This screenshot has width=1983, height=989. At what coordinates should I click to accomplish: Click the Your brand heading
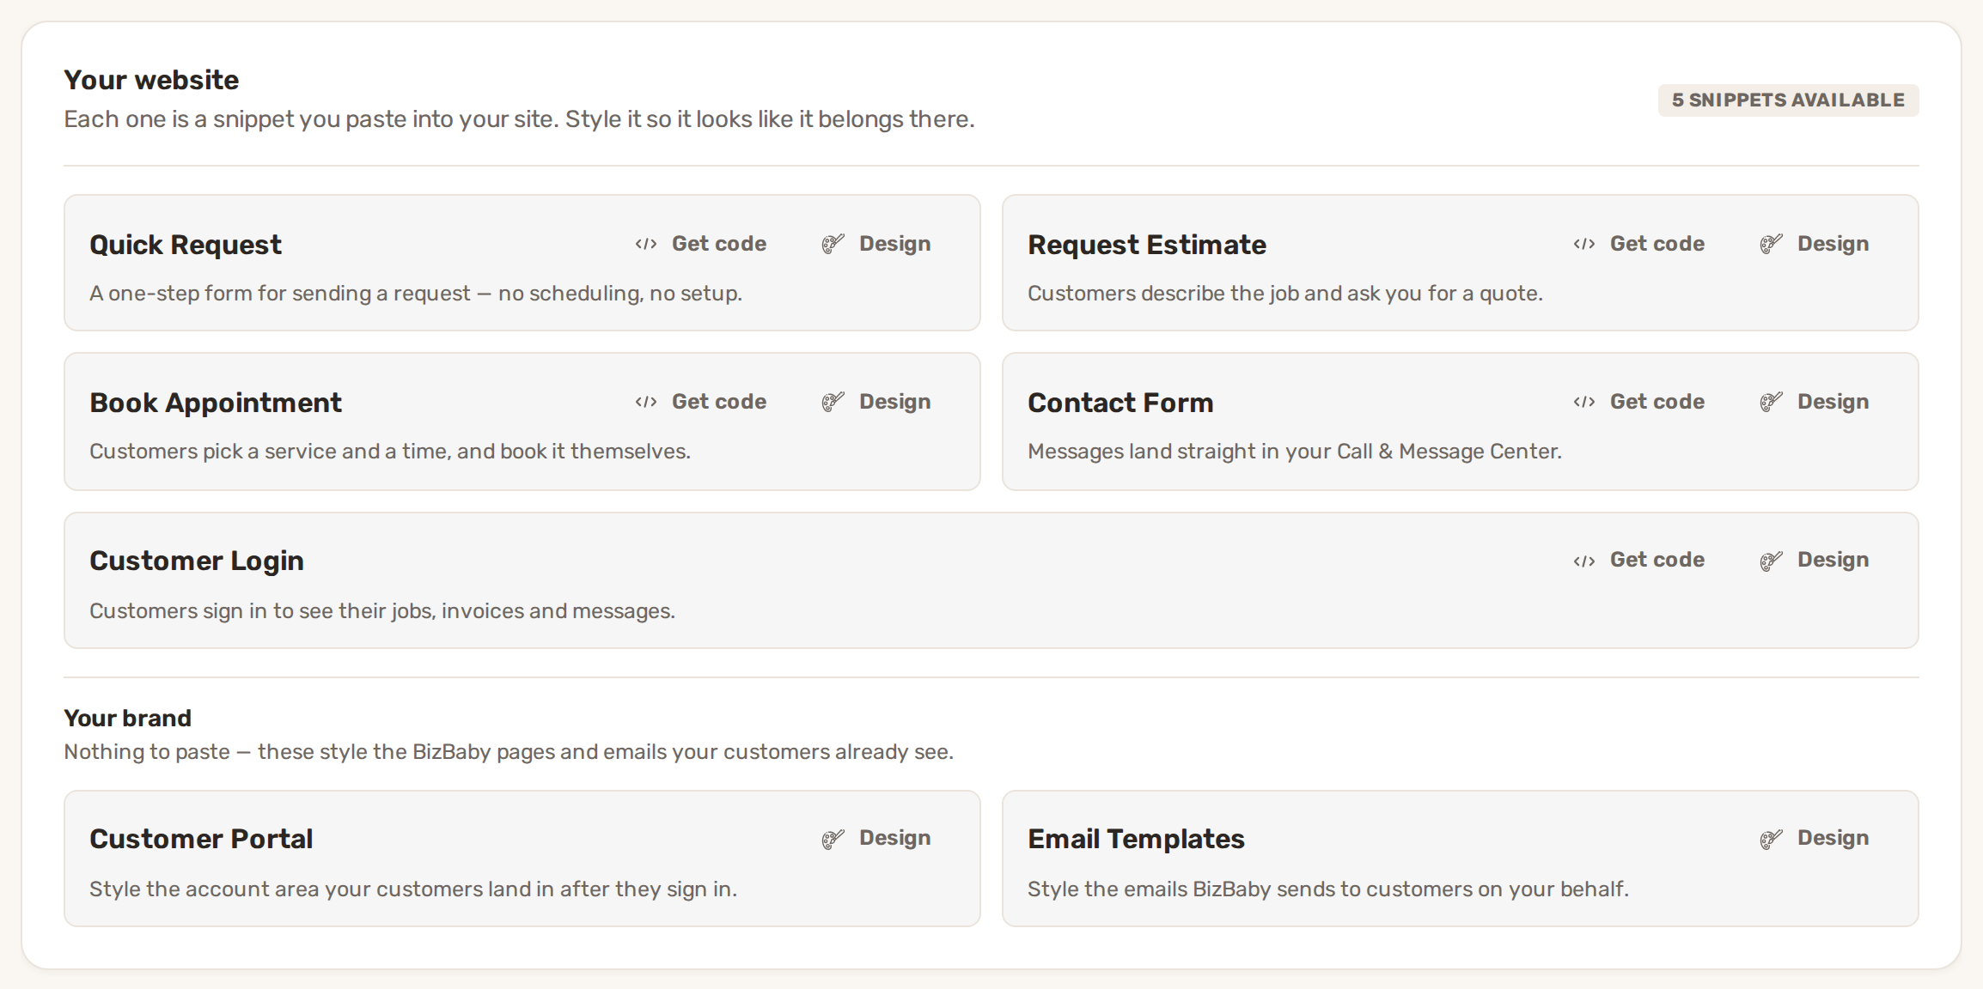click(x=128, y=718)
